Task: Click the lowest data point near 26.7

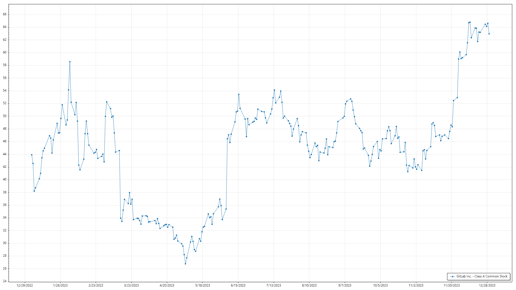Action: pyautogui.click(x=185, y=264)
